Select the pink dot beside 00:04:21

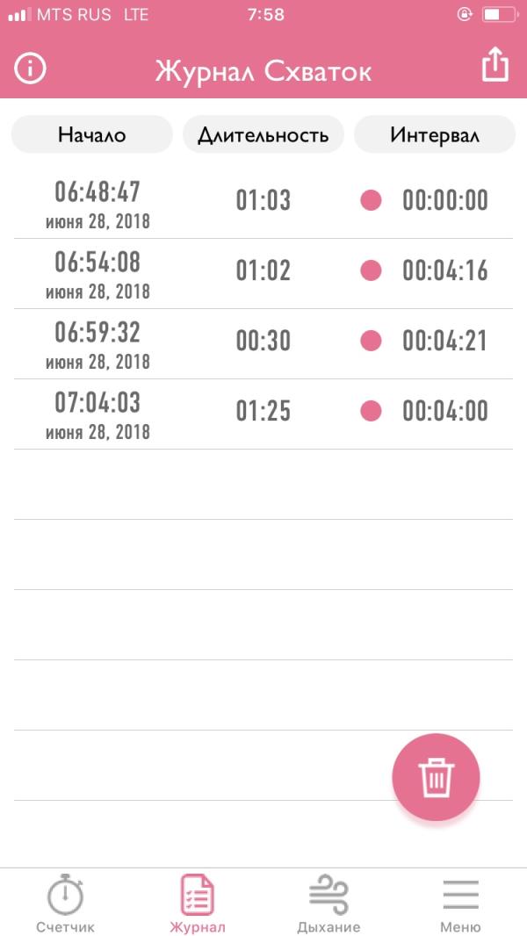[371, 341]
